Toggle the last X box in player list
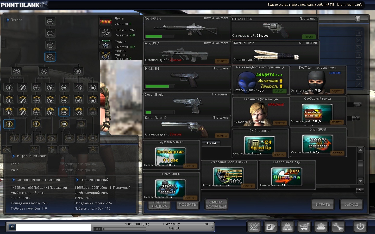375x234 pixels. tap(359, 84)
